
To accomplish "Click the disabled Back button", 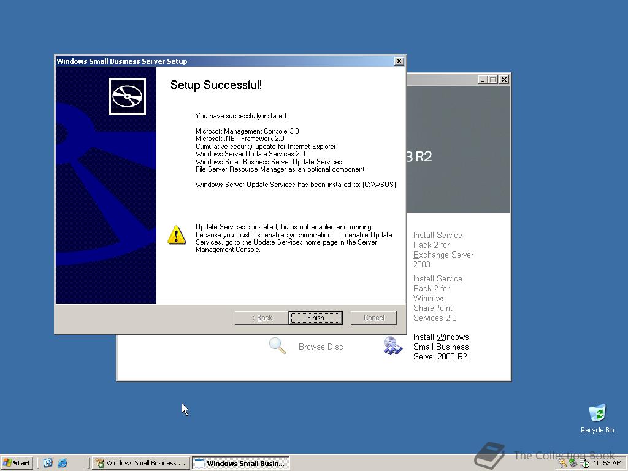I will (261, 318).
